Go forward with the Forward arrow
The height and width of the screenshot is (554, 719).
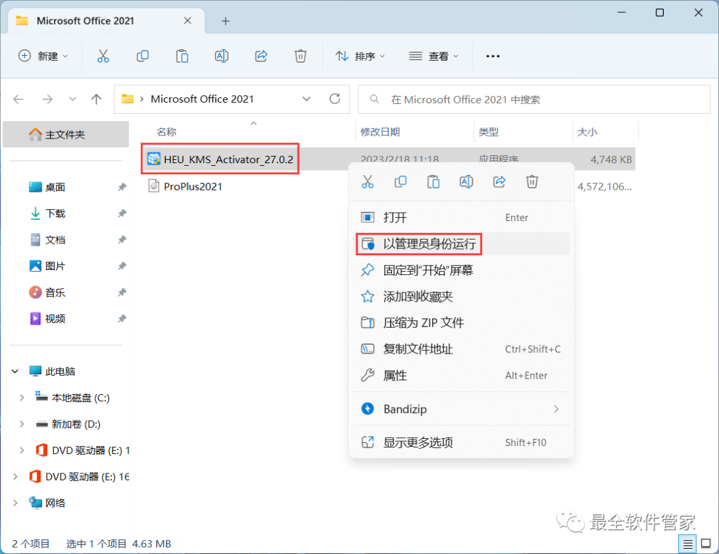47,99
